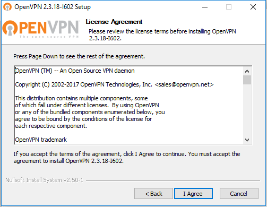Image resolution: width=267 pixels, height=207 pixels.
Task: Cancel the OpenVPN installation
Action: coord(239,194)
